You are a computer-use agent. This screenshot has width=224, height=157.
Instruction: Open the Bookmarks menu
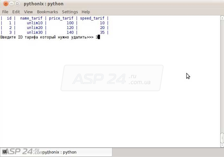(x=47, y=12)
